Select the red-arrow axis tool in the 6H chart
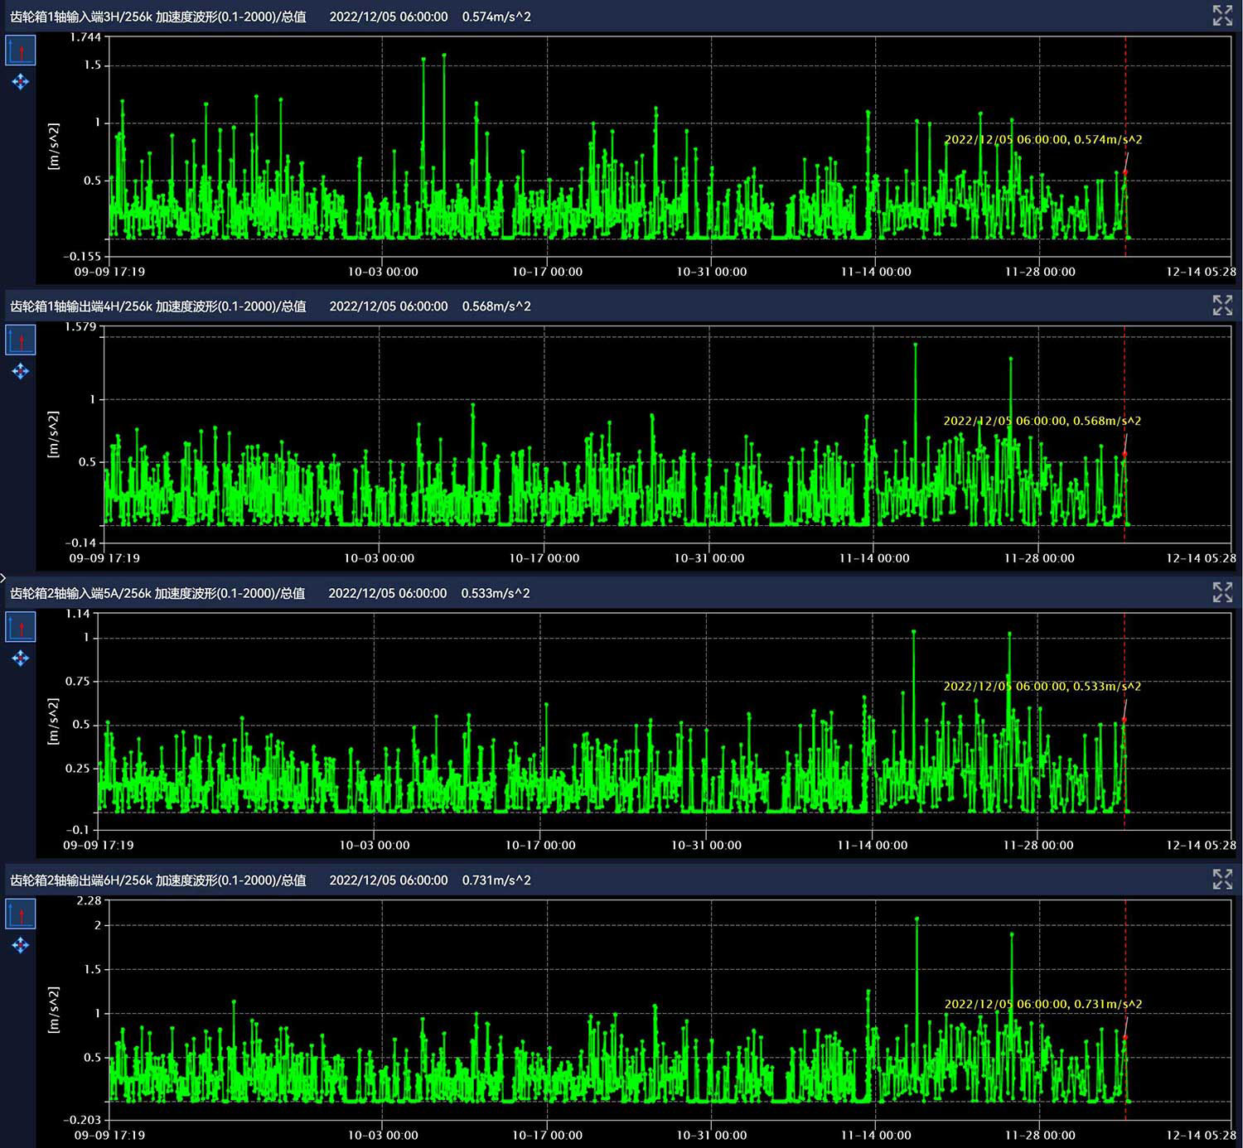Viewport: 1243px width, 1148px height. (x=21, y=914)
